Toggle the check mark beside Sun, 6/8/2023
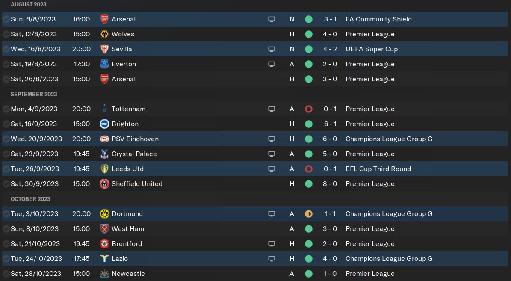This screenshot has width=511, height=281. (6, 19)
